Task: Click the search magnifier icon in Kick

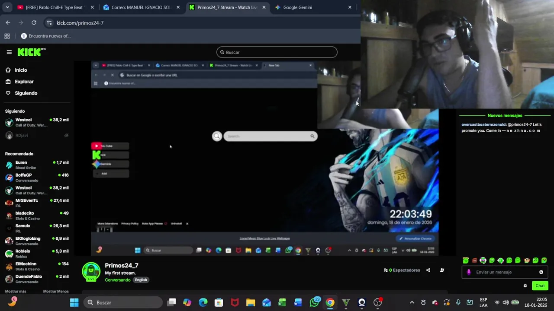Action: [222, 52]
